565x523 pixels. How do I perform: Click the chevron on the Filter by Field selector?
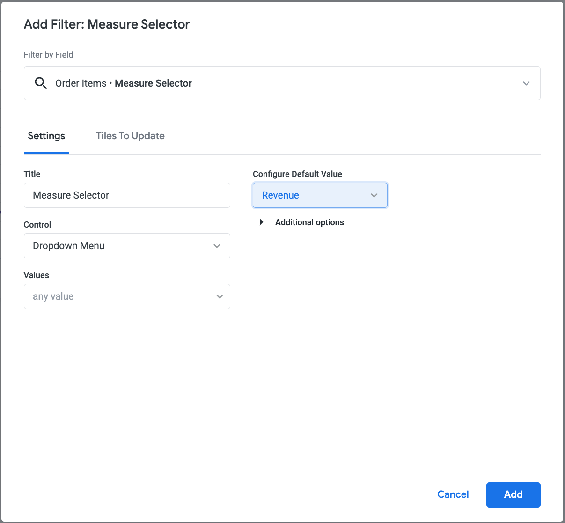click(x=526, y=83)
